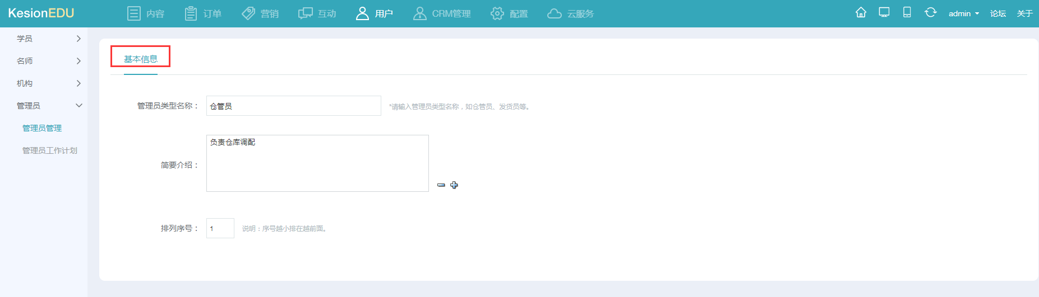Shrink the description box with minus icon
Image resolution: width=1039 pixels, height=297 pixels.
tap(441, 185)
